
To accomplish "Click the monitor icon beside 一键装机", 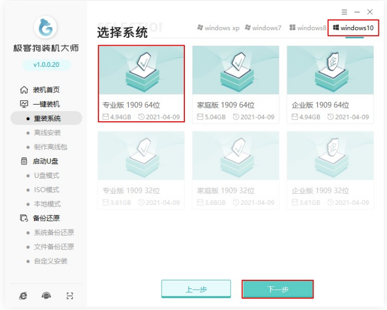I will coord(24,104).
